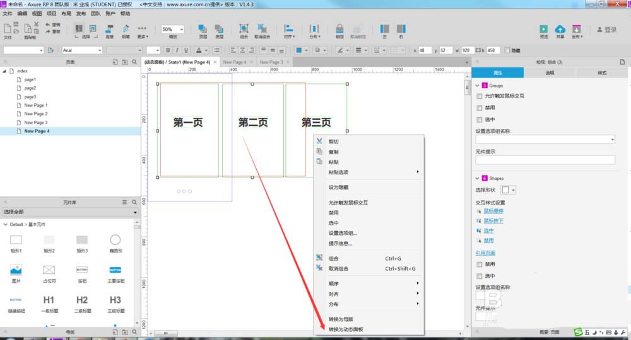Screen dimensions: 631x340
Task: Click the blue fill color swatch
Action: click(x=298, y=50)
